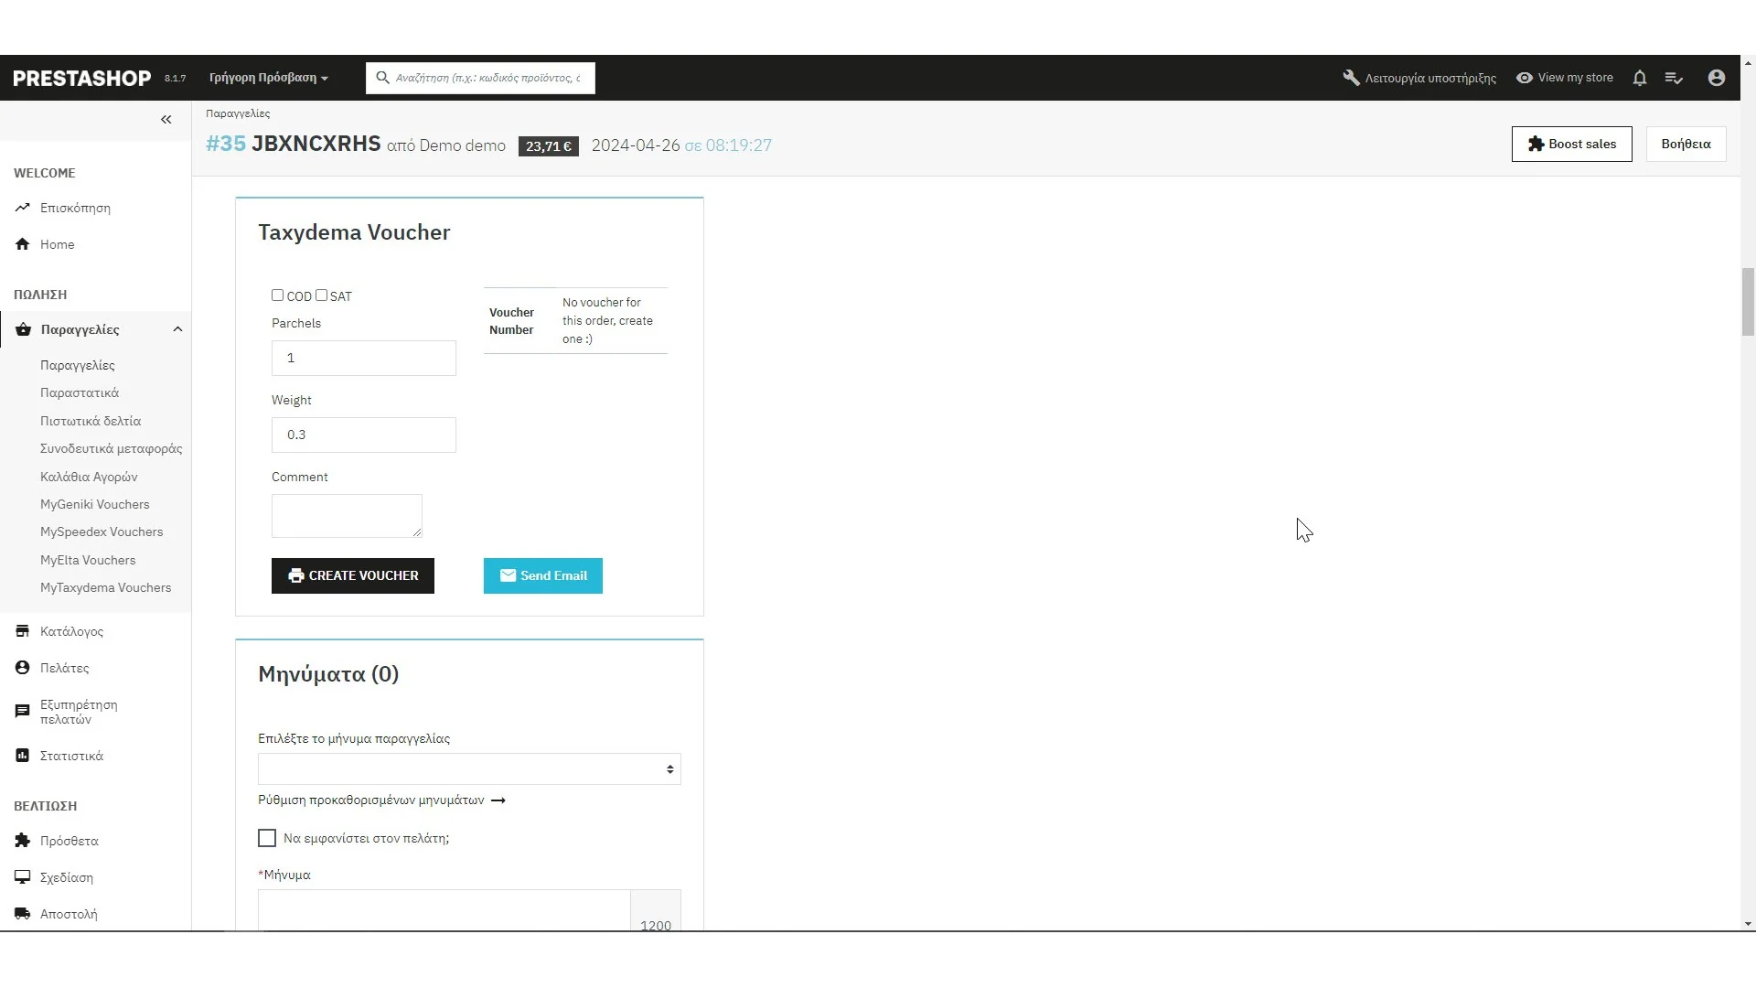Image resolution: width=1756 pixels, height=988 pixels.
Task: Collapse the sidebar with double-chevron icon
Action: click(166, 120)
